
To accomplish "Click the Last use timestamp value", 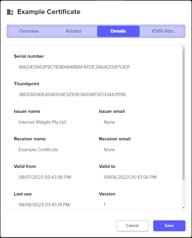I will click(44, 205).
